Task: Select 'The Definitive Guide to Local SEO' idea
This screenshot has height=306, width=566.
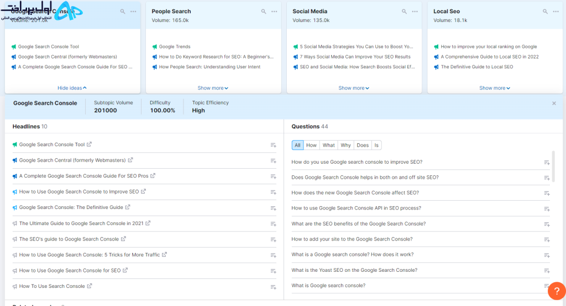Action: 477,67
